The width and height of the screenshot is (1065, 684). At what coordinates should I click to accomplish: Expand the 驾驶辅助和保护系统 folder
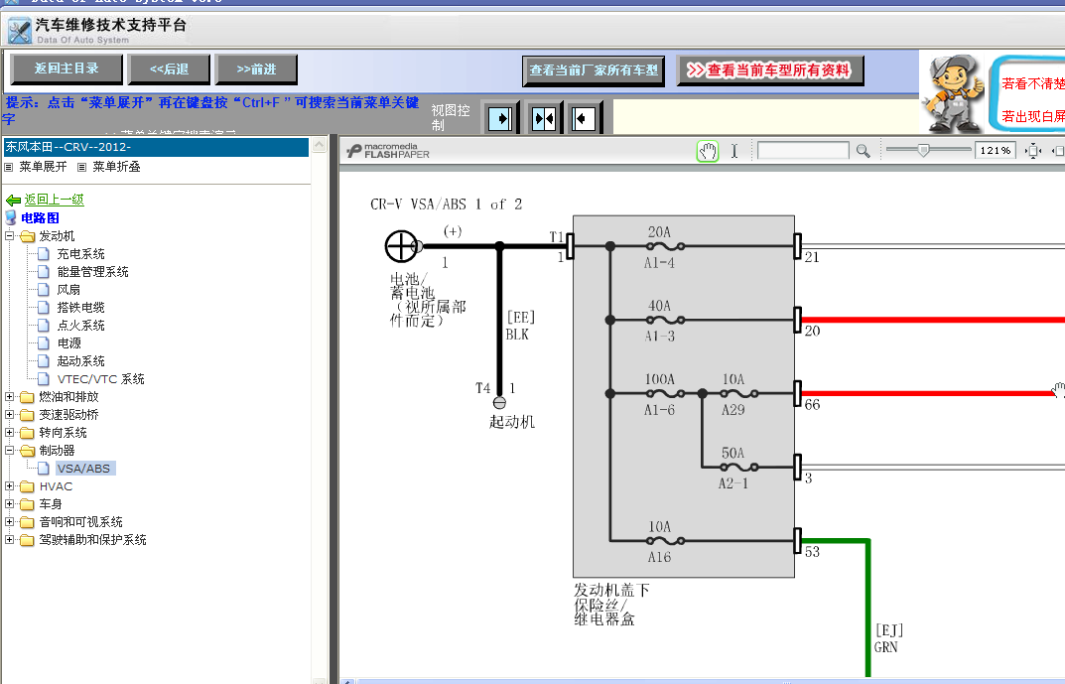pyautogui.click(x=10, y=540)
